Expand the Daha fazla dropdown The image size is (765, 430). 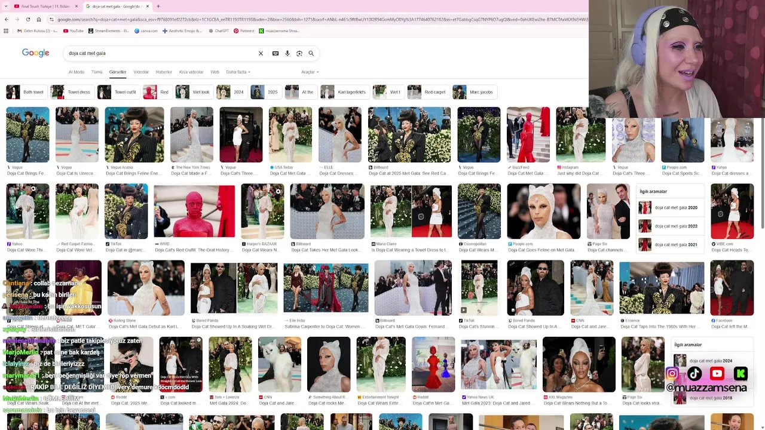[x=238, y=72]
